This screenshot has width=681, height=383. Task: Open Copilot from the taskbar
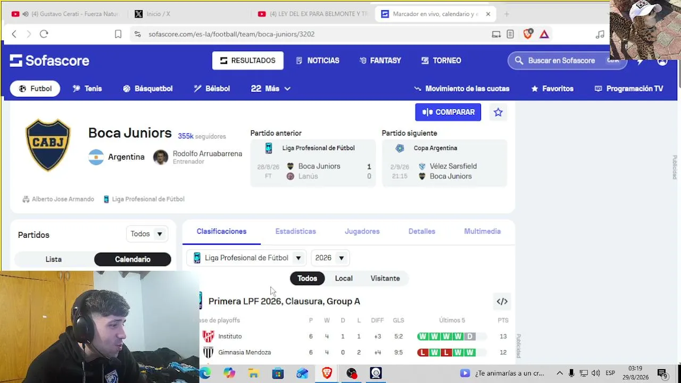229,373
